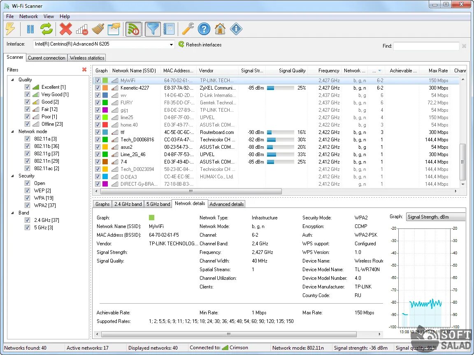Click the broom clear icon

tap(98, 29)
